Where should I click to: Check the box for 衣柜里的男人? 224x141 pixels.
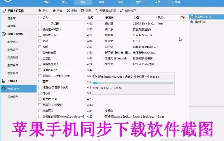[40, 64]
